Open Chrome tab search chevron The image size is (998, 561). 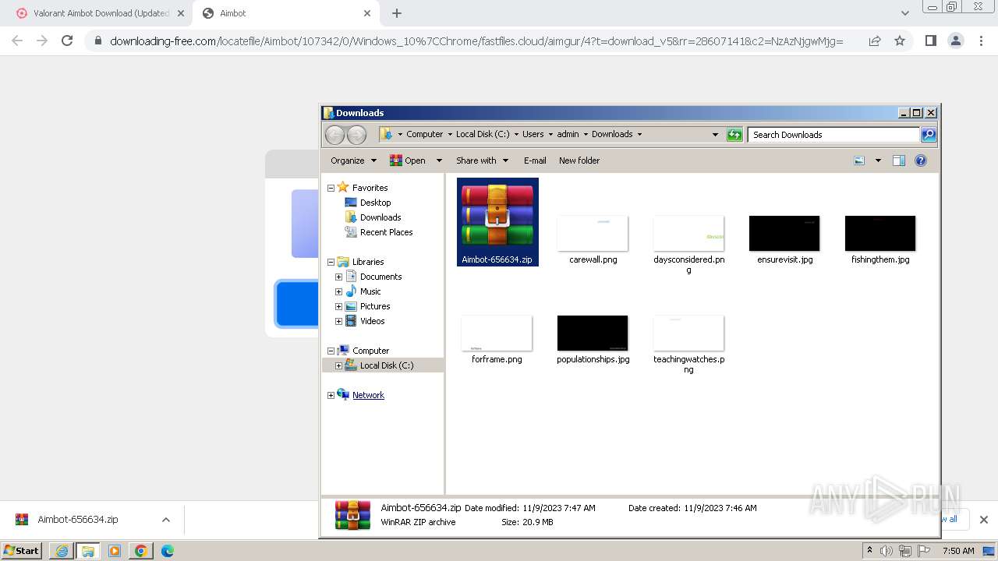(904, 13)
